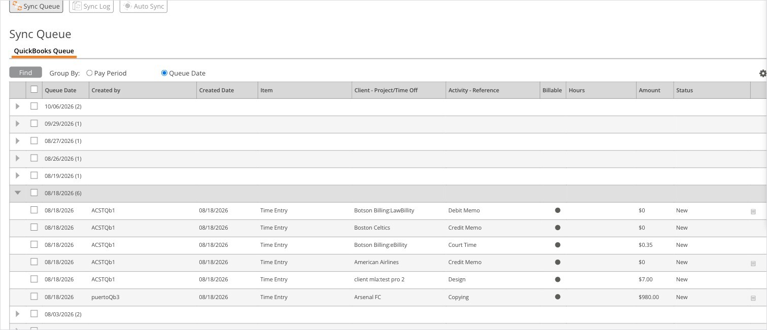
Task: Check the 08/27/2026 group checkbox
Action: [34, 140]
